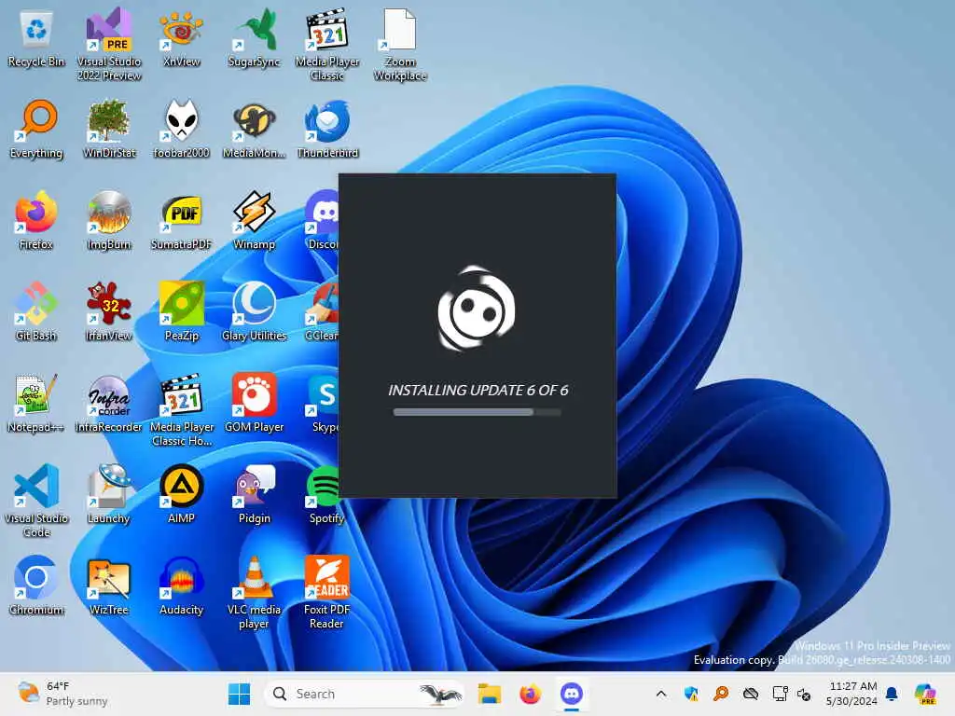Open the Windows Start menu
955x716 pixels.
pos(239,694)
